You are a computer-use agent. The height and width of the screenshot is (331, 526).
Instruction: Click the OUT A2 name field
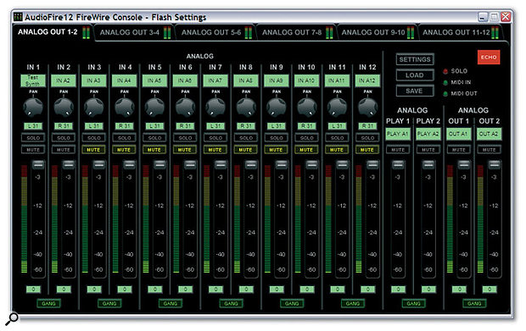tap(490, 134)
